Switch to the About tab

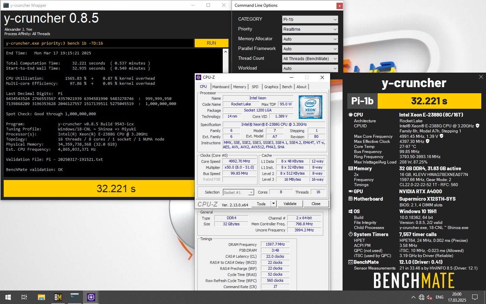click(x=301, y=87)
